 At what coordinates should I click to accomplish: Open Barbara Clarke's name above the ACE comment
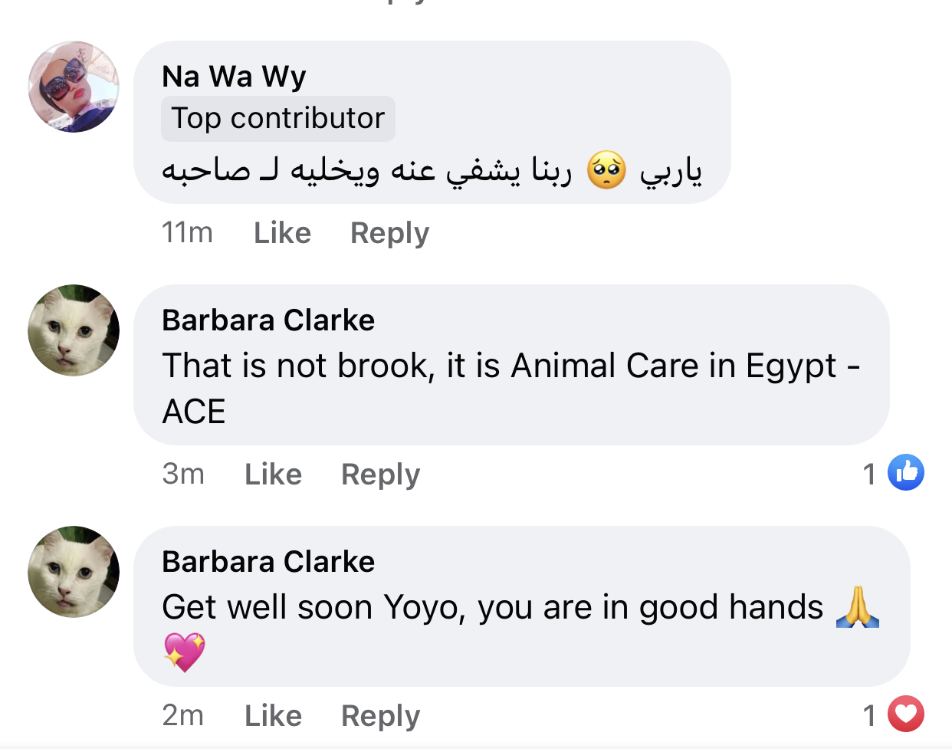268,320
